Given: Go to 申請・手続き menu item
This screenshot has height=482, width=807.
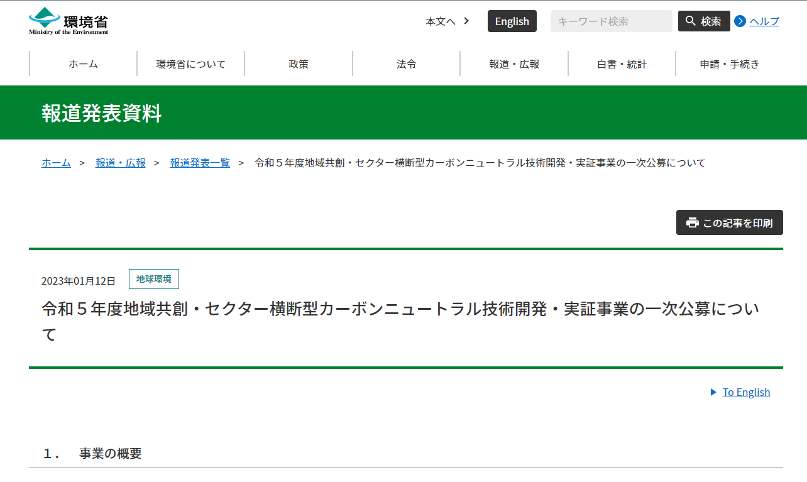Looking at the screenshot, I should (x=729, y=64).
